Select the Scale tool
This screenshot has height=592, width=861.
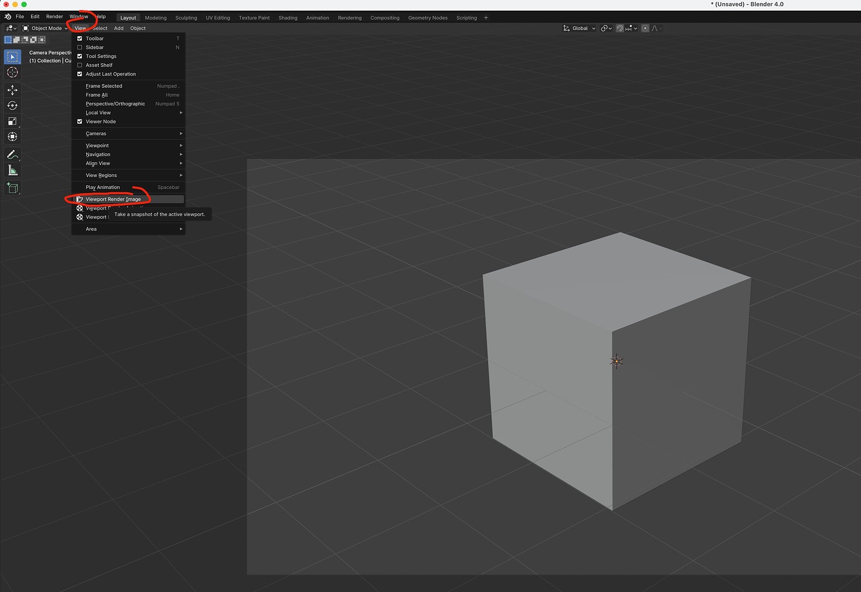click(12, 121)
